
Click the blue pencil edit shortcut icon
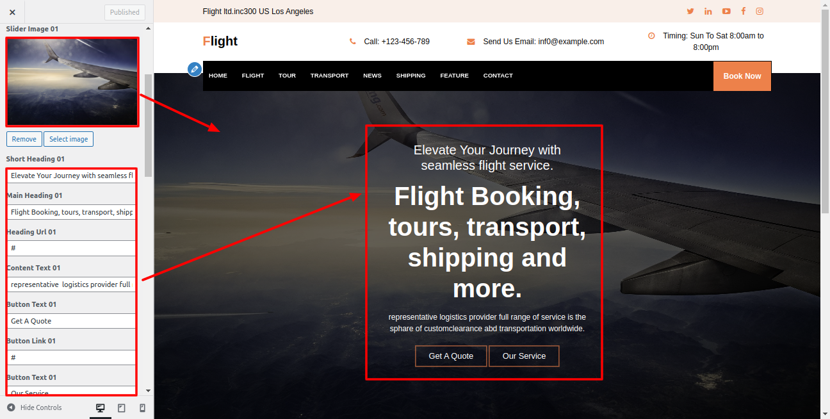195,69
